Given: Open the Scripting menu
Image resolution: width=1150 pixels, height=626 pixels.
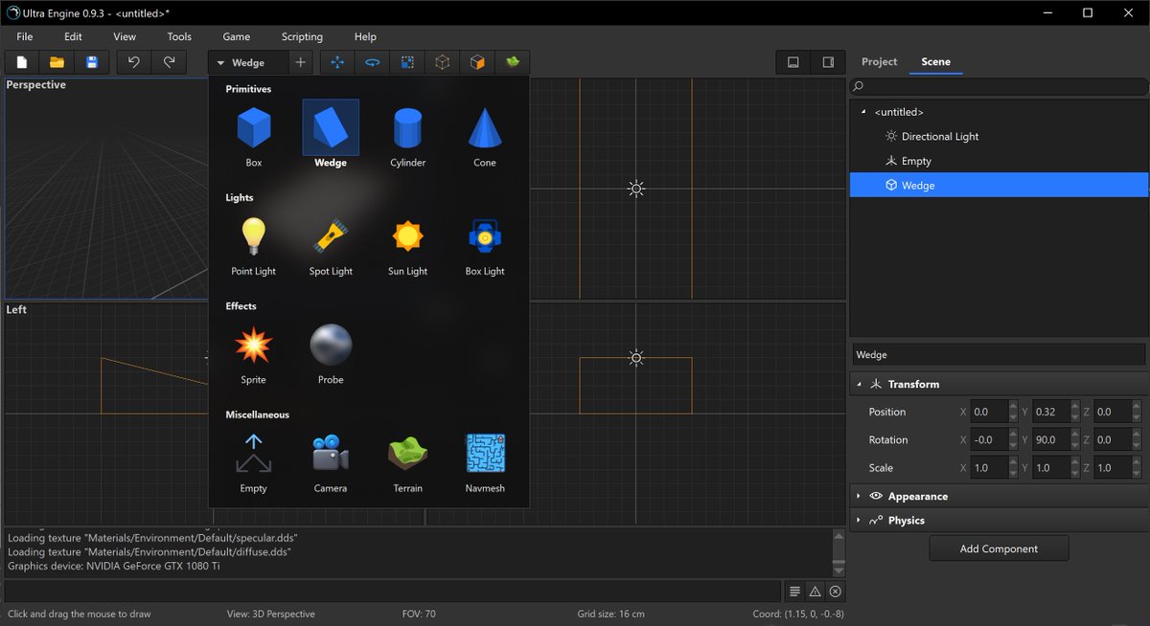Looking at the screenshot, I should coord(302,36).
